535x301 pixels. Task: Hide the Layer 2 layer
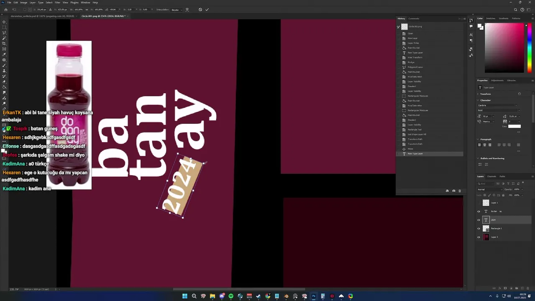tap(479, 237)
